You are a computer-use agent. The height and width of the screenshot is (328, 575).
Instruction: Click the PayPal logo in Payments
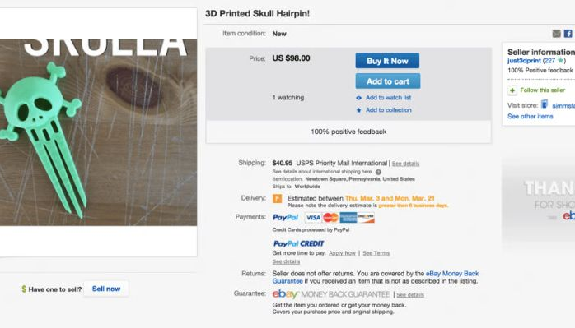(285, 218)
